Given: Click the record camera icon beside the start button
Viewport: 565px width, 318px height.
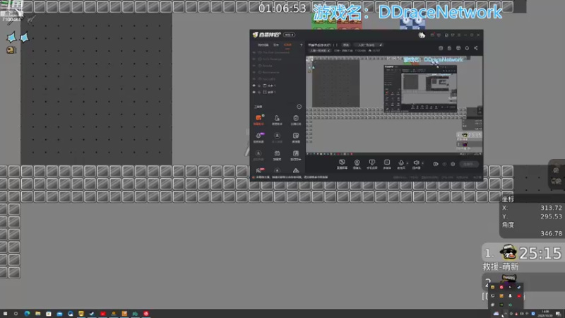Looking at the screenshot, I should tap(436, 164).
